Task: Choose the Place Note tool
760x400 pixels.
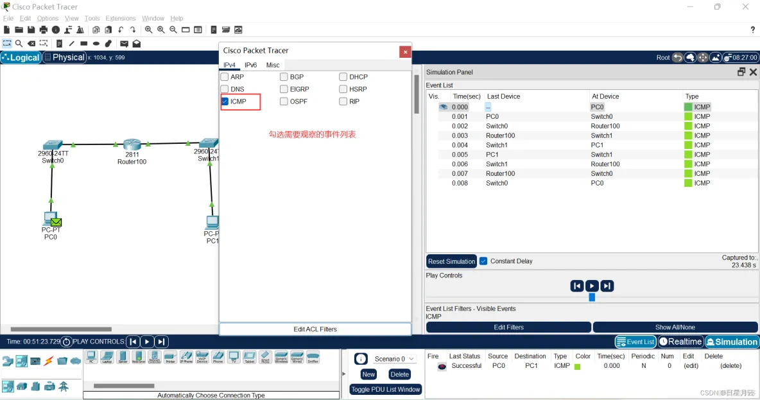Action: pyautogui.click(x=59, y=44)
